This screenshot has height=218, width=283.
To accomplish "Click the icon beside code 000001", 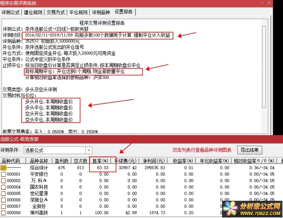I will coord(3,174).
